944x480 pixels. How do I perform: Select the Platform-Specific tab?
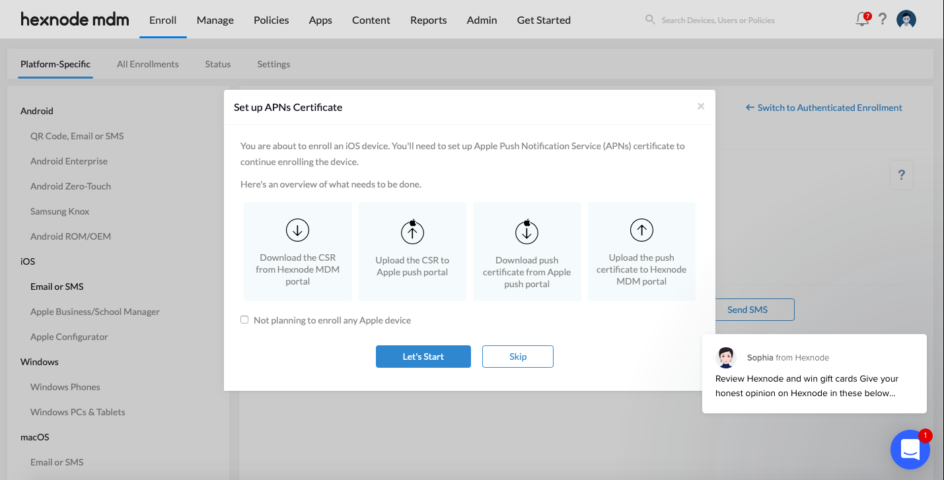55,64
